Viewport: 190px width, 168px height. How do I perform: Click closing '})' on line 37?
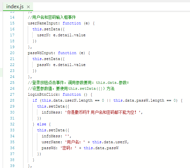[x=39, y=154]
